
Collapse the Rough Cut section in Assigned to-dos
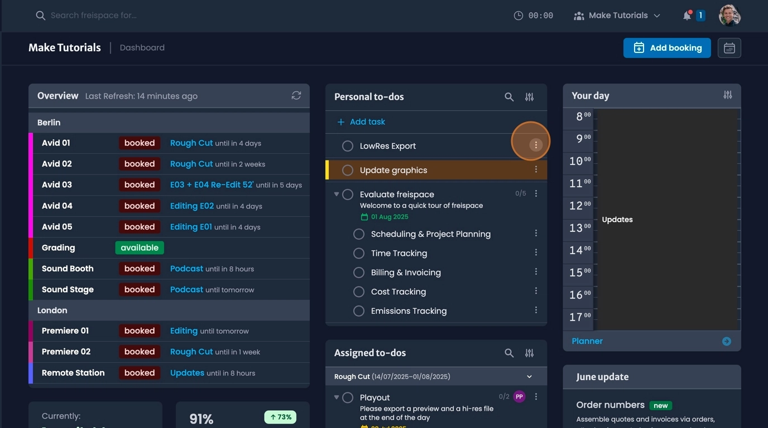[529, 376]
